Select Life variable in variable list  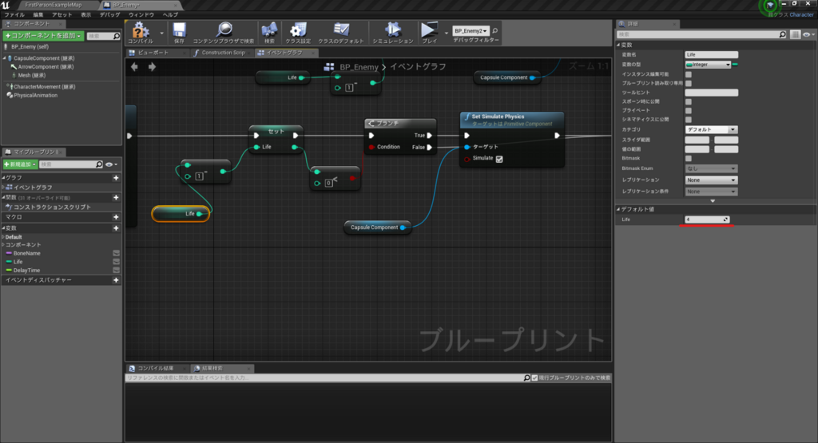(18, 262)
